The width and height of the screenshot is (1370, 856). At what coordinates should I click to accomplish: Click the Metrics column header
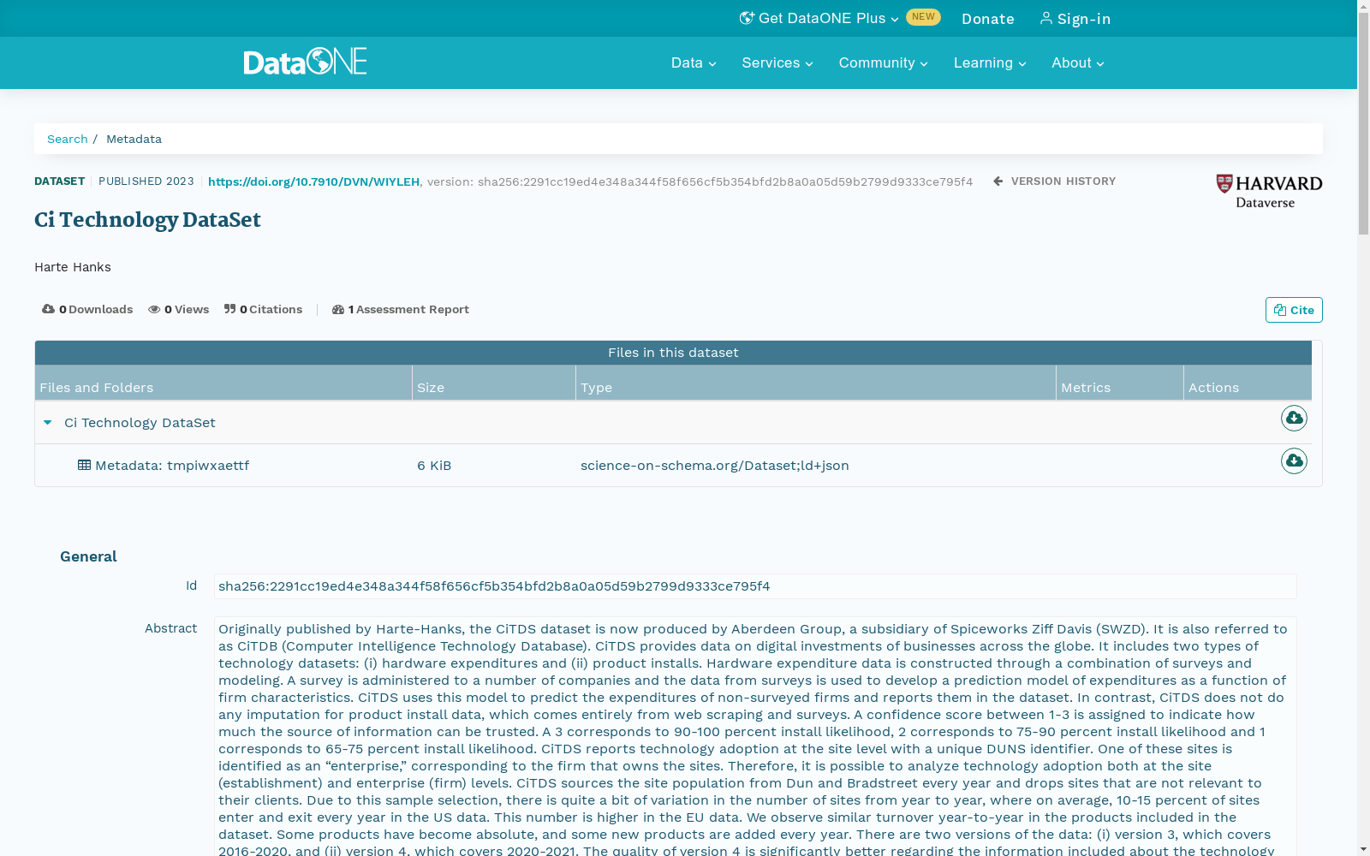click(1120, 383)
